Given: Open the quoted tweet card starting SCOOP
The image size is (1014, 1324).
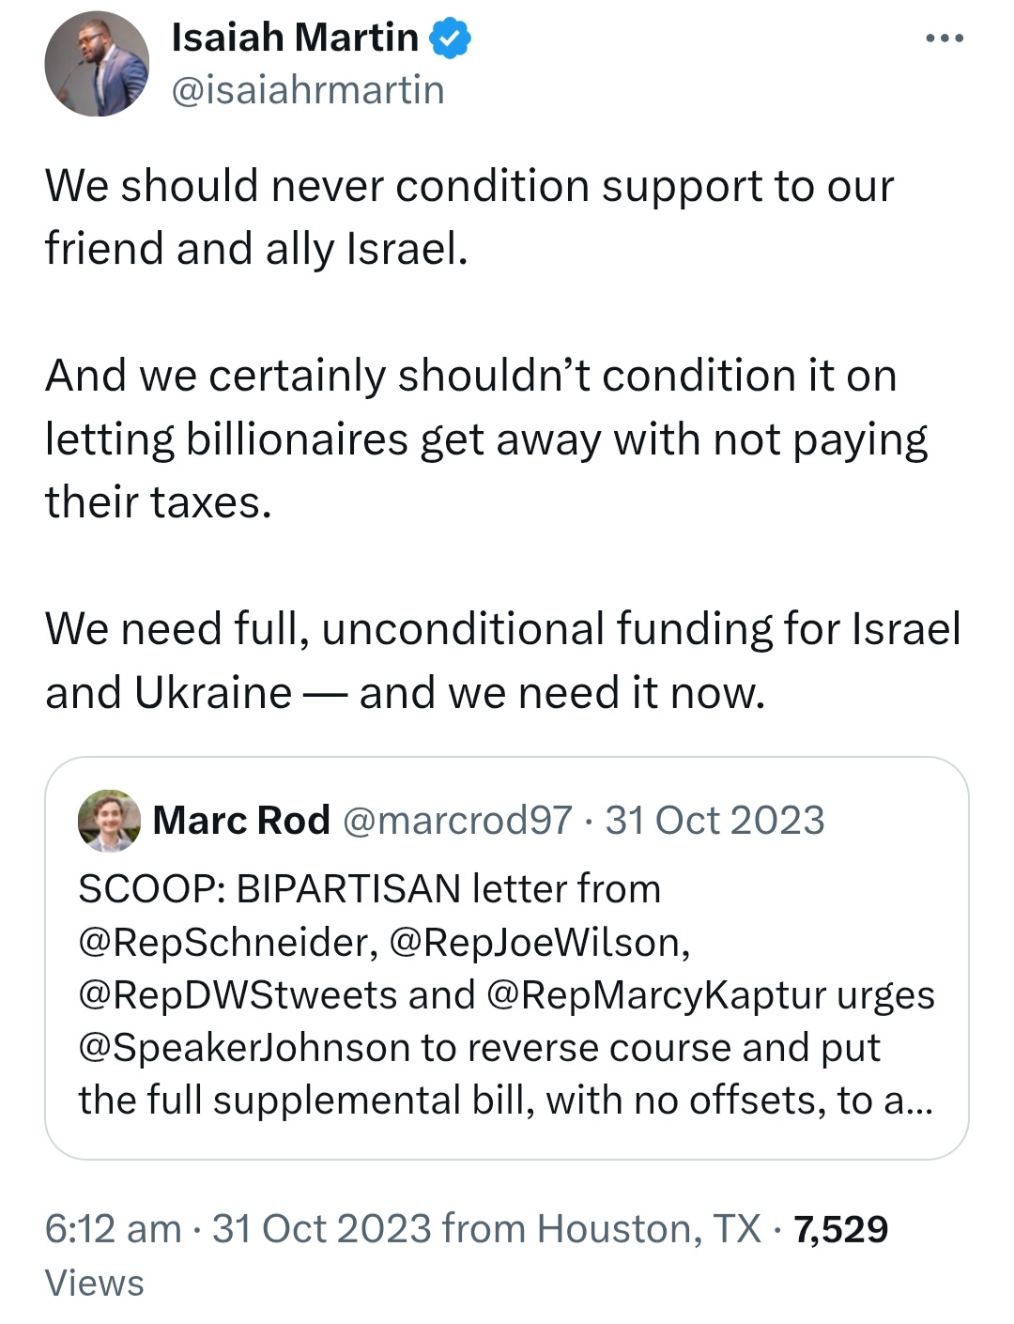Looking at the screenshot, I should (x=507, y=958).
